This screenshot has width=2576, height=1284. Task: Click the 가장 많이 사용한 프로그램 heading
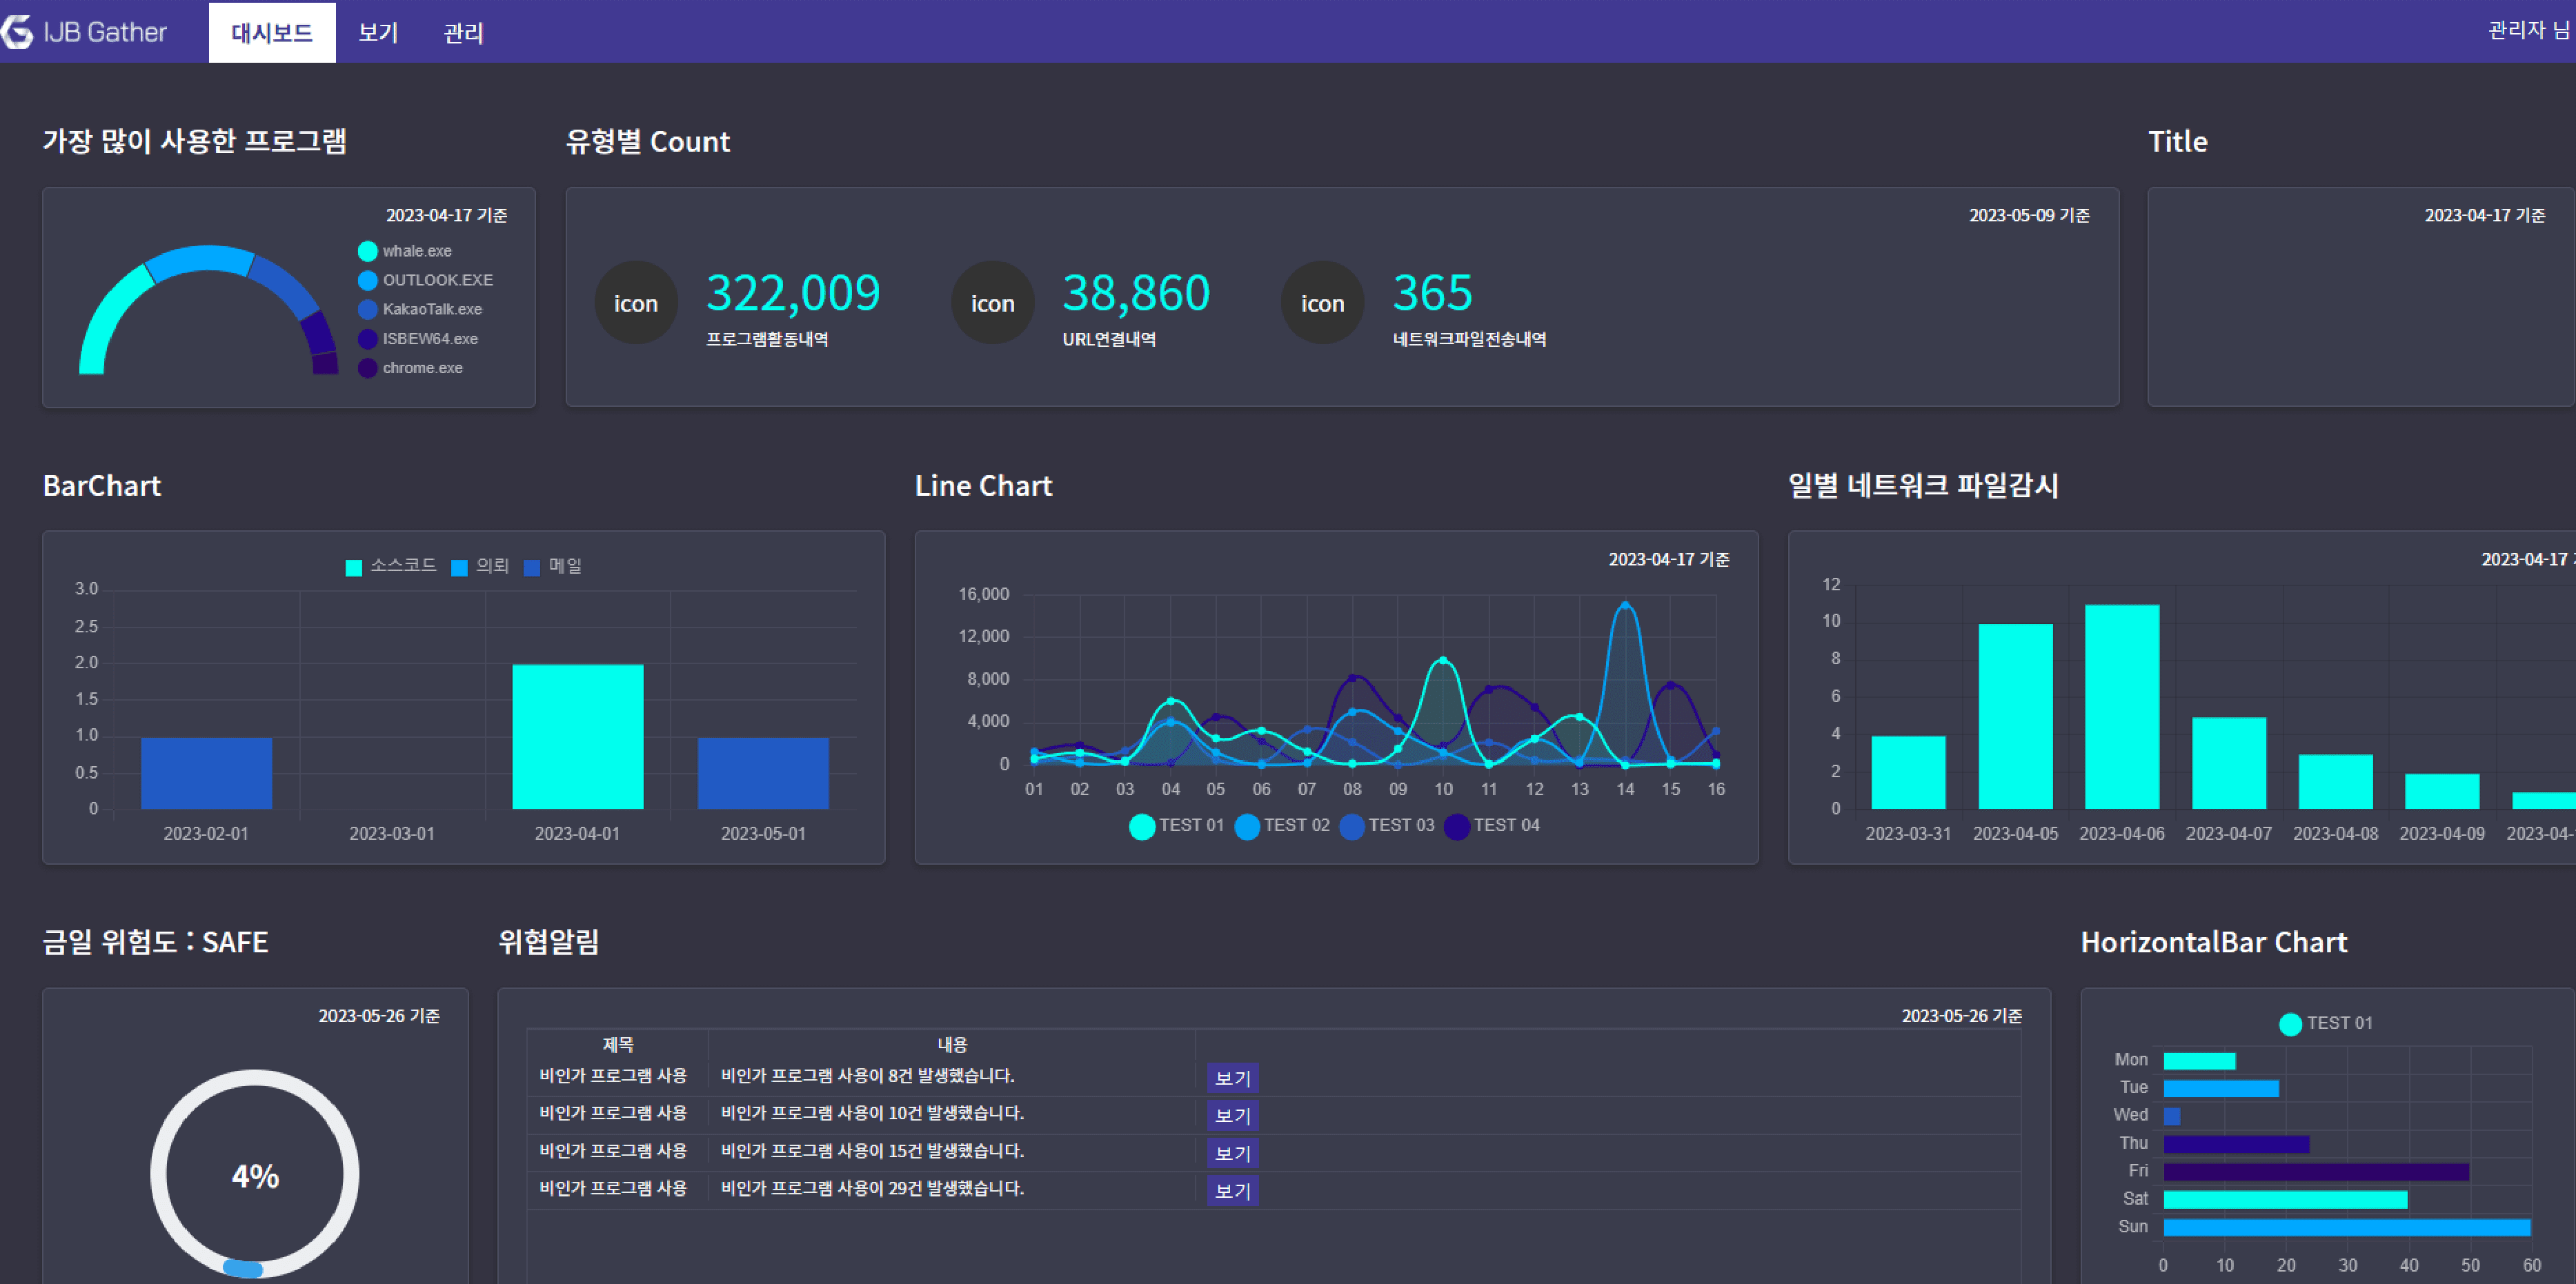coord(194,141)
